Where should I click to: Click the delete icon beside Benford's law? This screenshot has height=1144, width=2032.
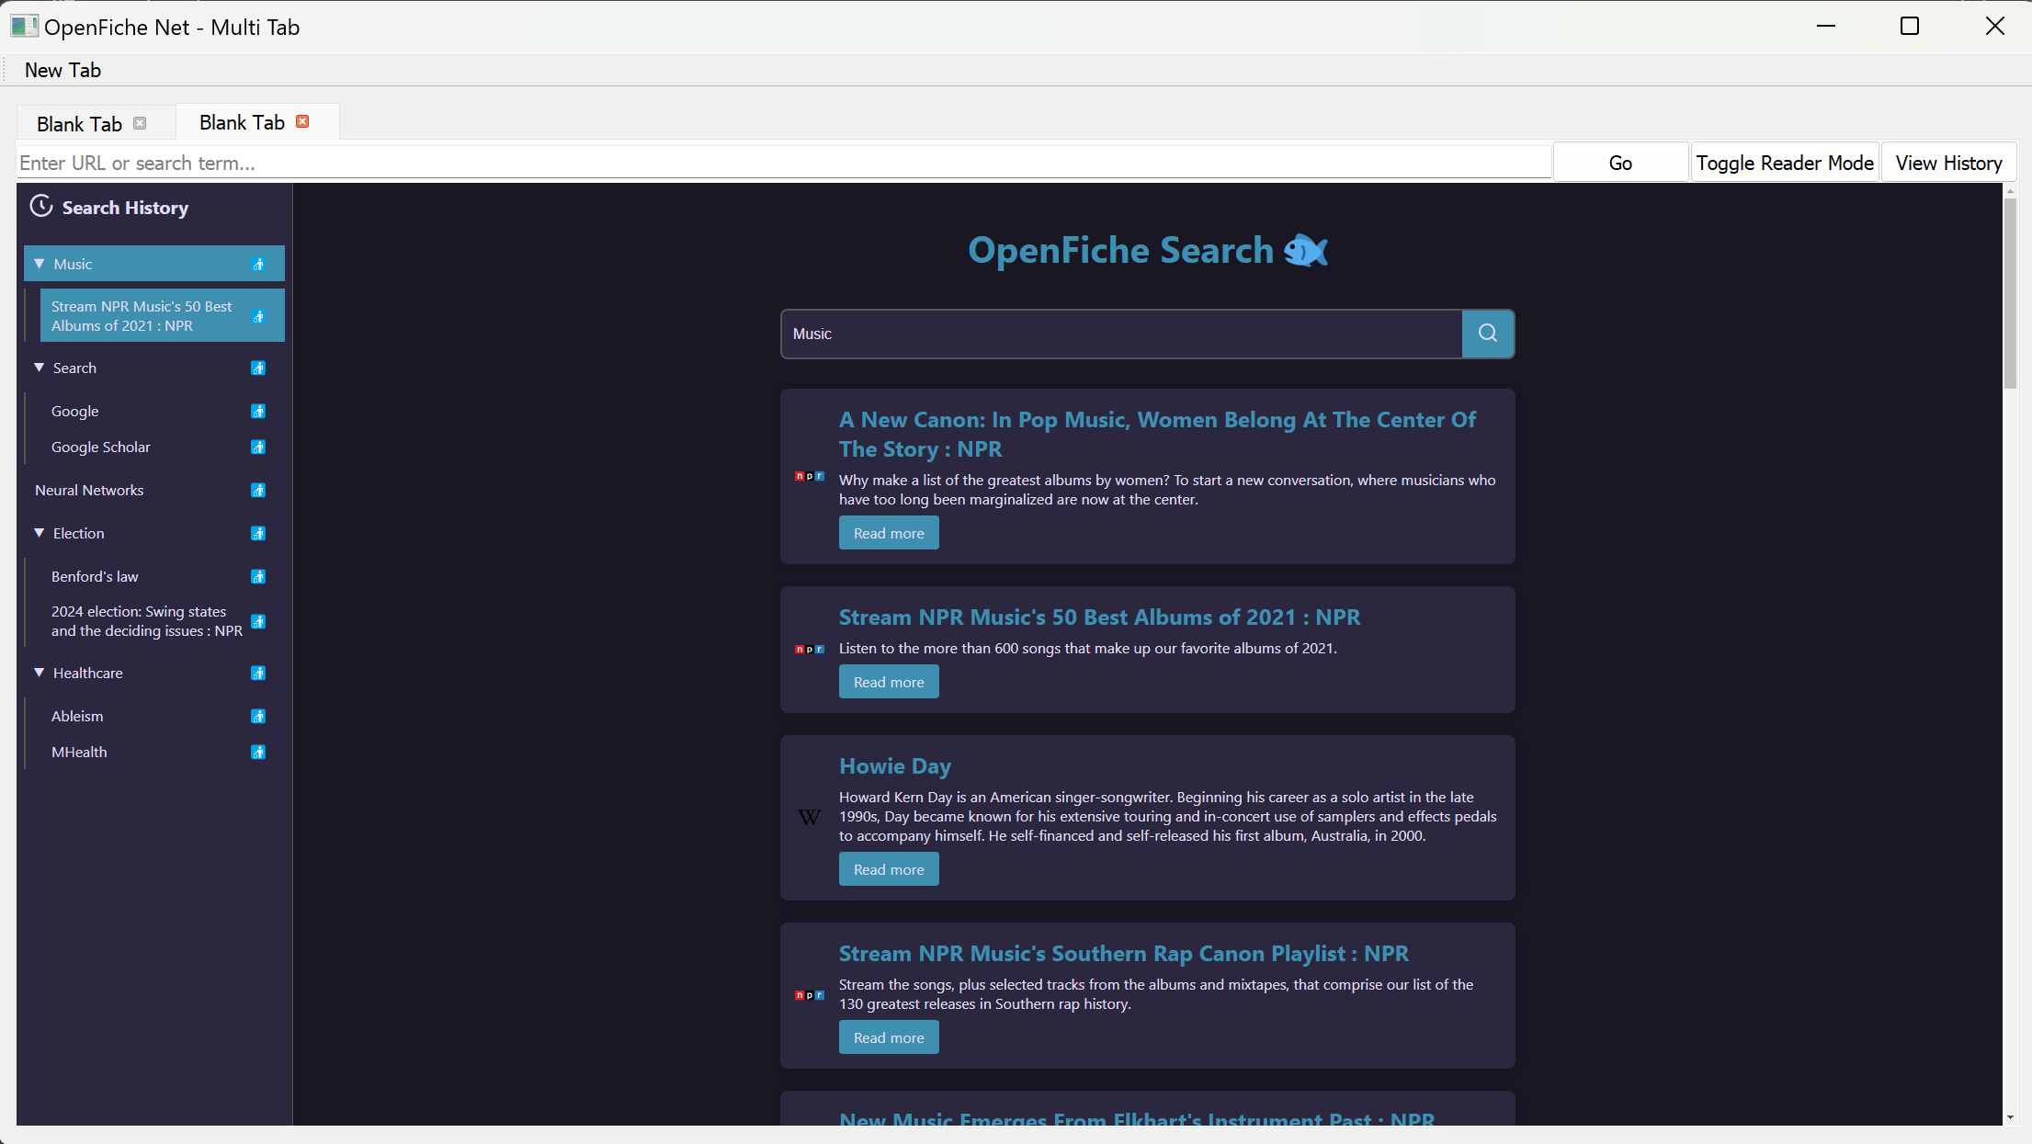[258, 577]
